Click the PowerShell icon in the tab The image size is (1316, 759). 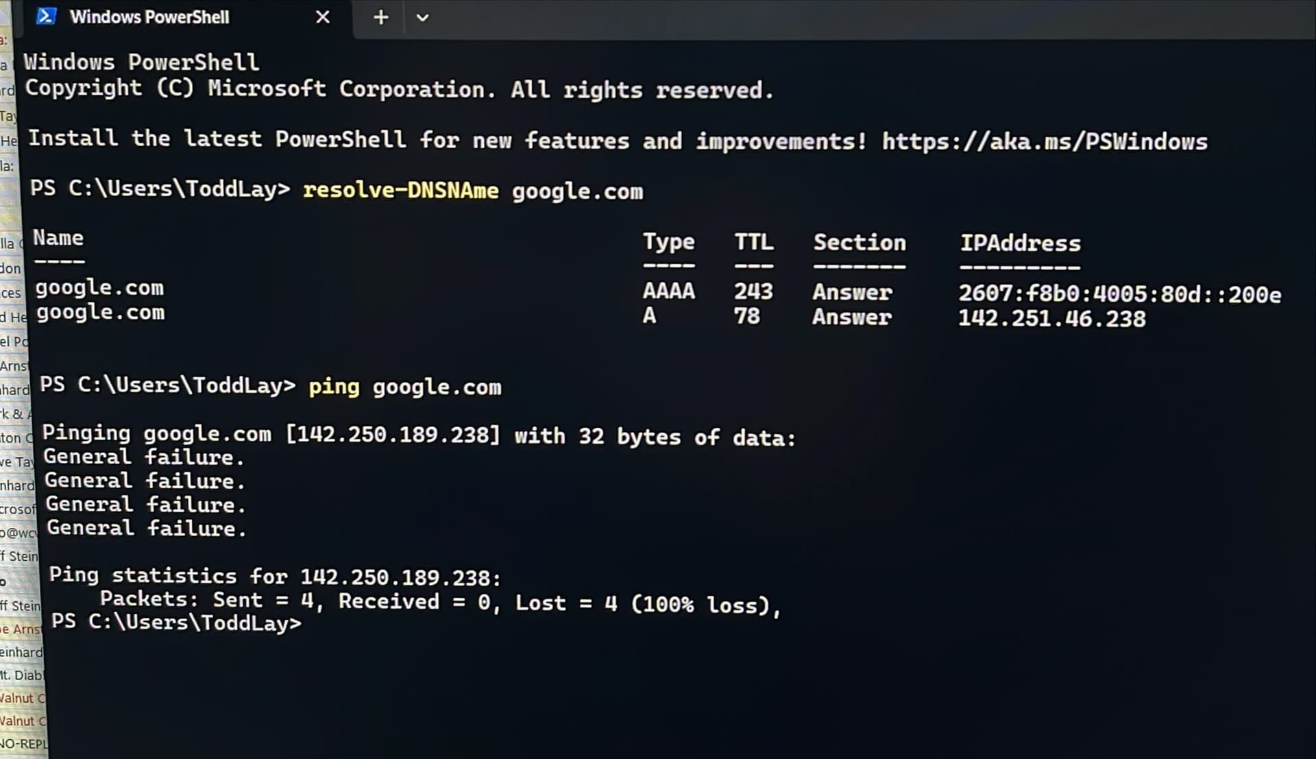(x=46, y=16)
